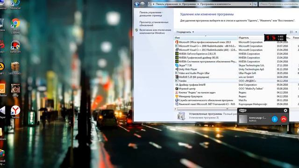Image resolution: width=299 pixels, height=168 pixels.
Task: Click publisher Skype Technologies S.A. cell
Action: tap(251, 65)
